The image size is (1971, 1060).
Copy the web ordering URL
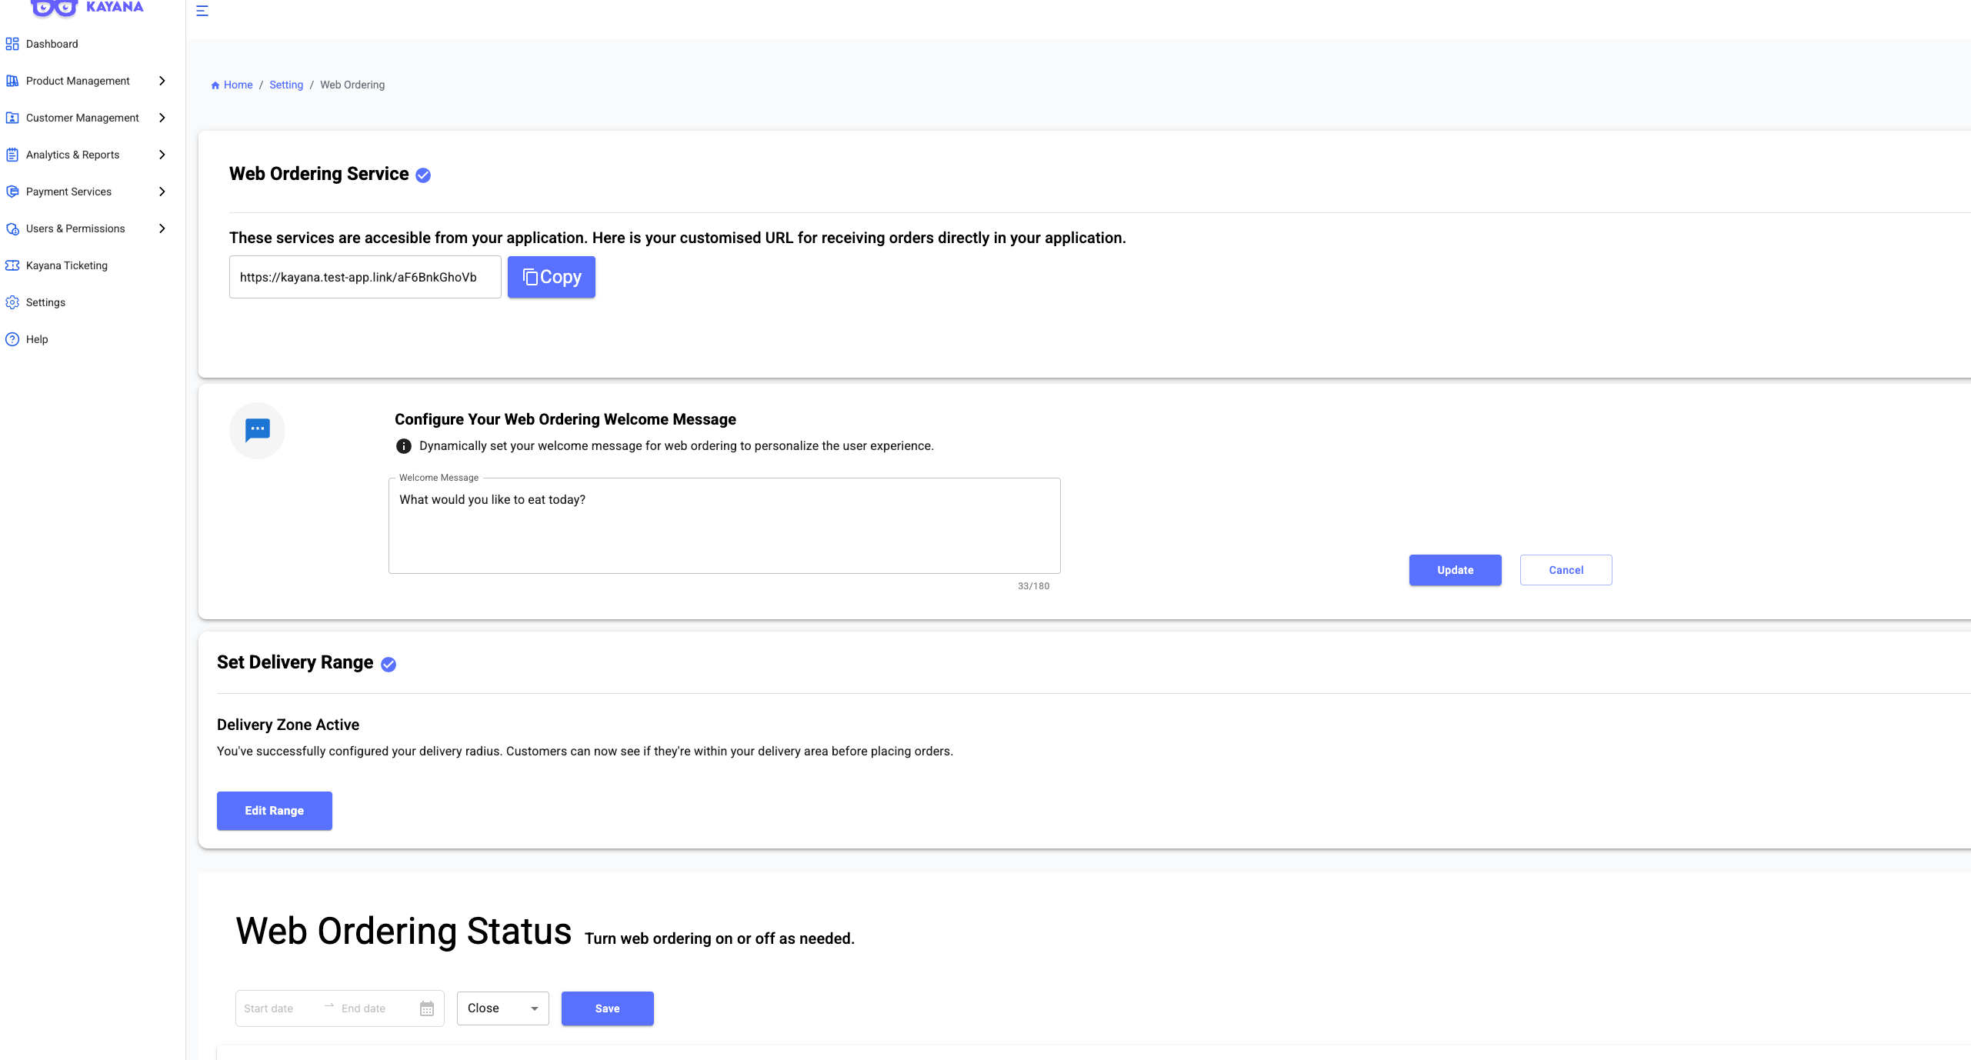(x=552, y=277)
